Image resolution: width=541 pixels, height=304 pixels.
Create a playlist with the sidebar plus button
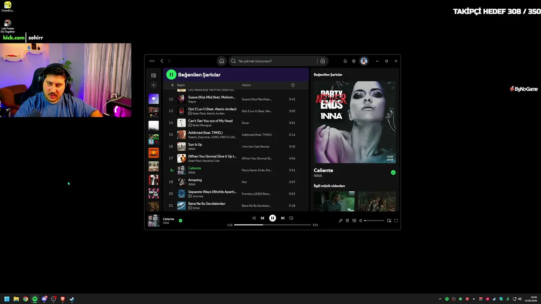pos(153,85)
